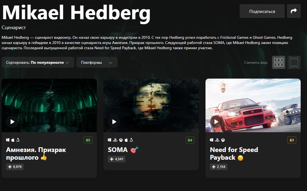Click Windows icon on Amnesia card
This screenshot has height=191, width=307.
[x=8, y=140]
